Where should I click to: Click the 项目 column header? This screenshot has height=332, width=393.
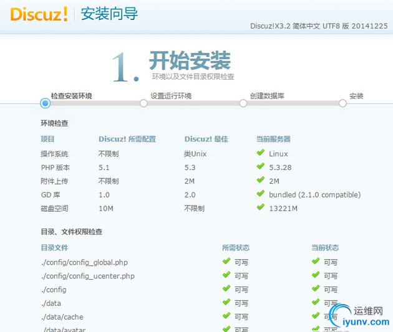point(47,139)
